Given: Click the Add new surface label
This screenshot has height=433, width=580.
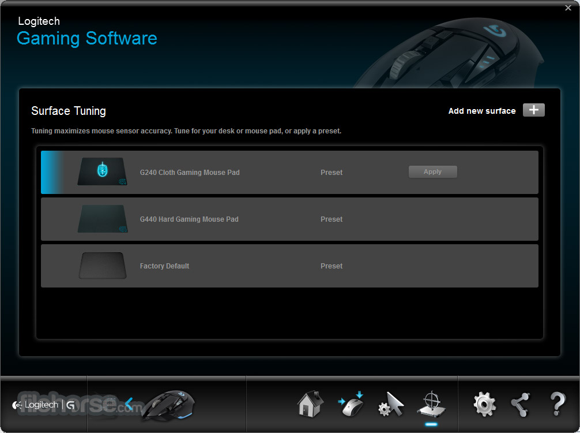Looking at the screenshot, I should pyautogui.click(x=481, y=111).
